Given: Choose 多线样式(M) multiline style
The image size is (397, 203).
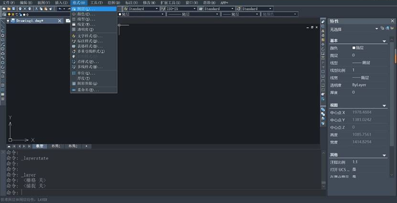Looking at the screenshot, I should [x=94, y=67].
